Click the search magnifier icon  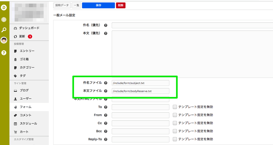[x=4, y=30]
